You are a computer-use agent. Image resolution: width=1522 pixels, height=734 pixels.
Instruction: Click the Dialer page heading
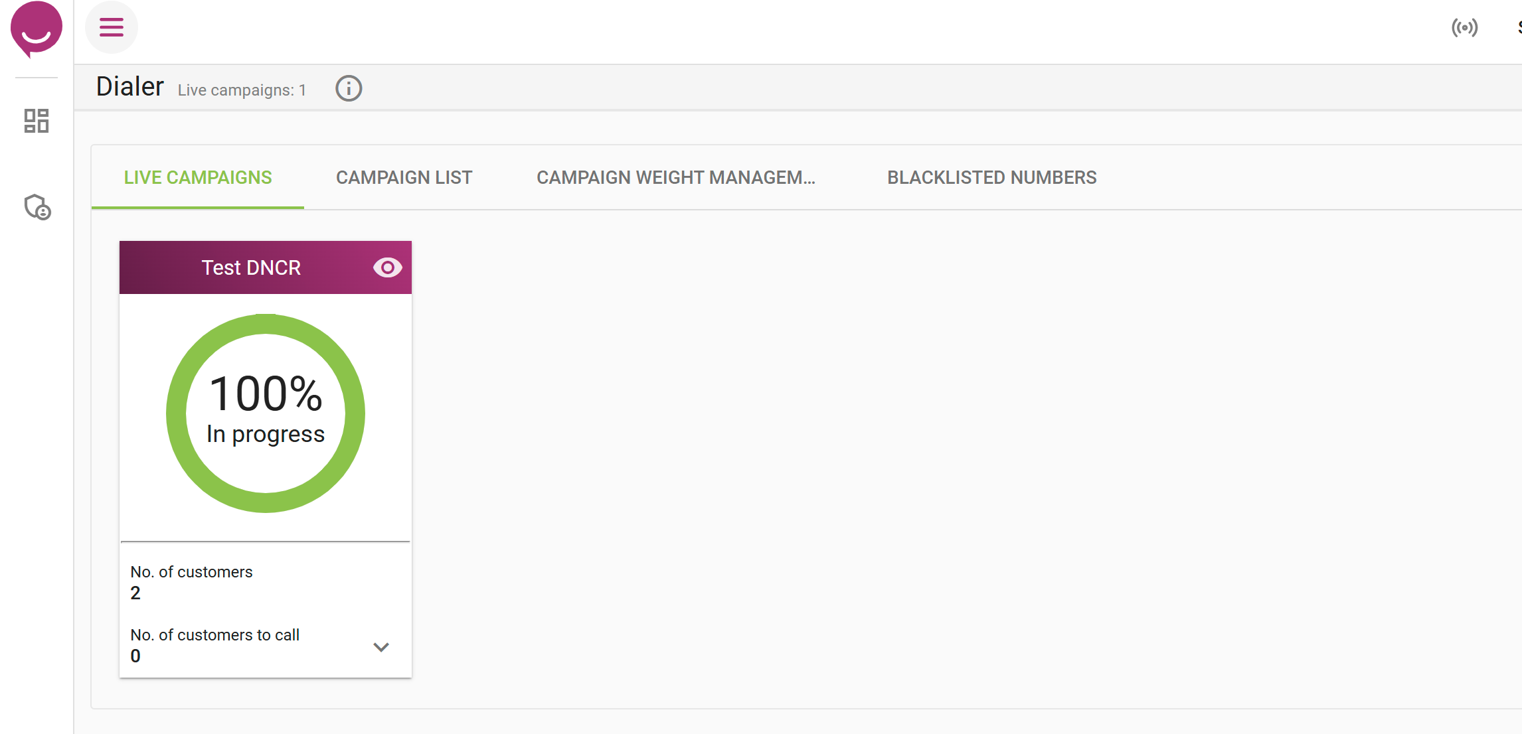129,86
